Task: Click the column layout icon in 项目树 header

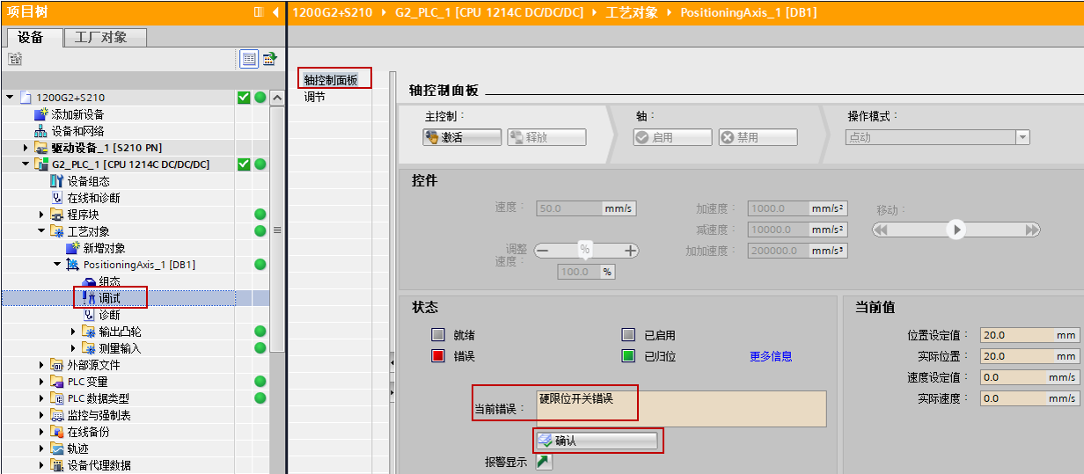Action: tap(259, 11)
